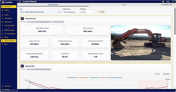Click the Purchase Orders cart icon
Image resolution: width=176 pixels, height=92 pixels.
[3, 25]
